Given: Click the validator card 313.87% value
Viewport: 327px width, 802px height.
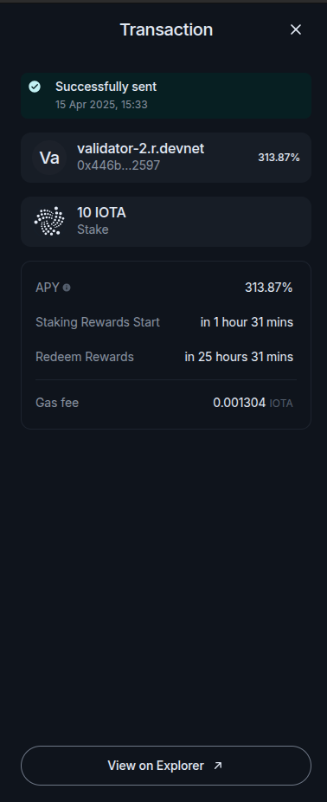Looking at the screenshot, I should point(279,158).
